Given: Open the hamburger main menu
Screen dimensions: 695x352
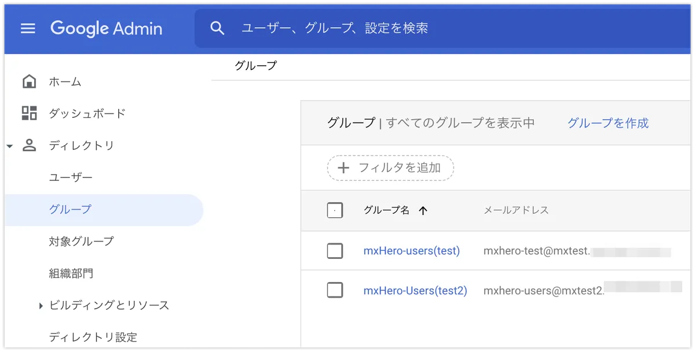Looking at the screenshot, I should (28, 28).
